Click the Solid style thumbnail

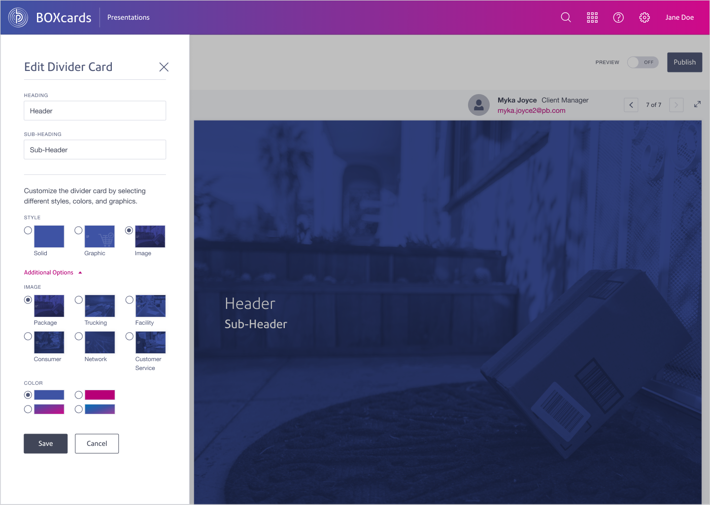(49, 236)
